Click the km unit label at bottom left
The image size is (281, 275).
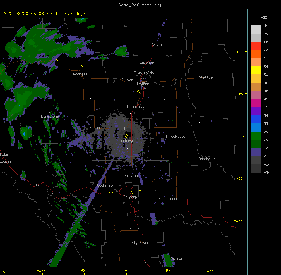5,271
